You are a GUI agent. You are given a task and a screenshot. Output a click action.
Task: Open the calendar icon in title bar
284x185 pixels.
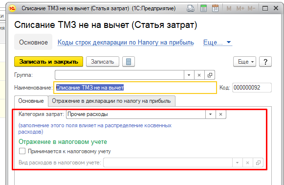pyautogui.click(x=216, y=8)
